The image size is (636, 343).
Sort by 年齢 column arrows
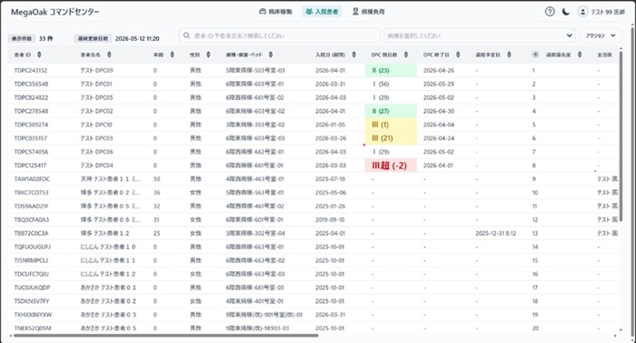[x=172, y=55]
